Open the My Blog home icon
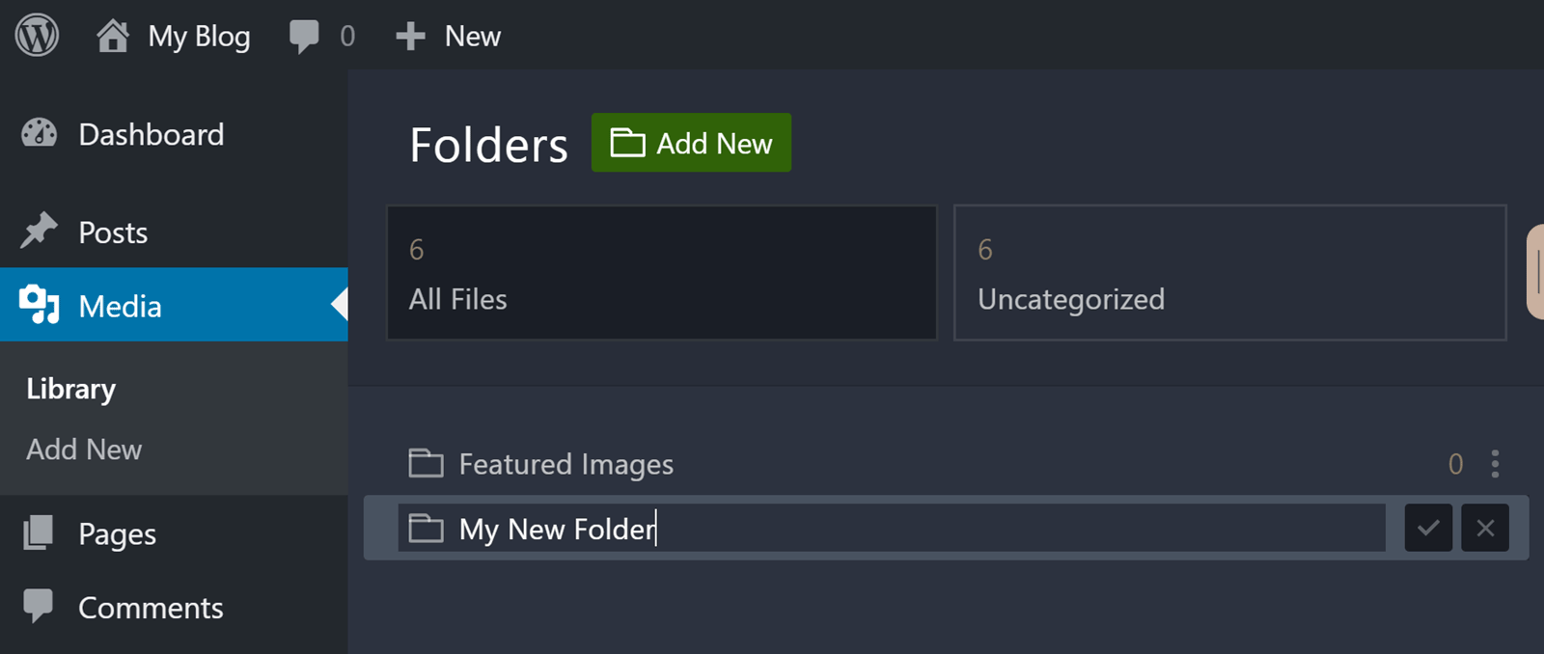The width and height of the screenshot is (1544, 654). (x=113, y=36)
